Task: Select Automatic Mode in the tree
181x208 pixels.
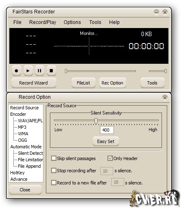Action: tap(26, 147)
